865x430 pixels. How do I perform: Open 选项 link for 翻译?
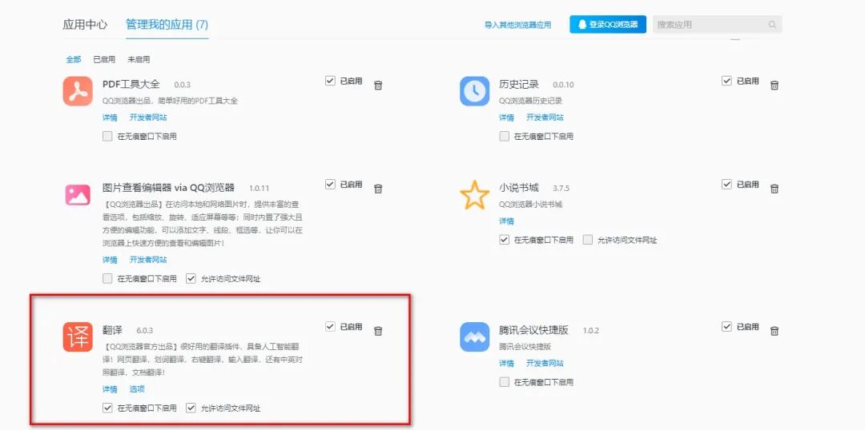click(x=137, y=389)
